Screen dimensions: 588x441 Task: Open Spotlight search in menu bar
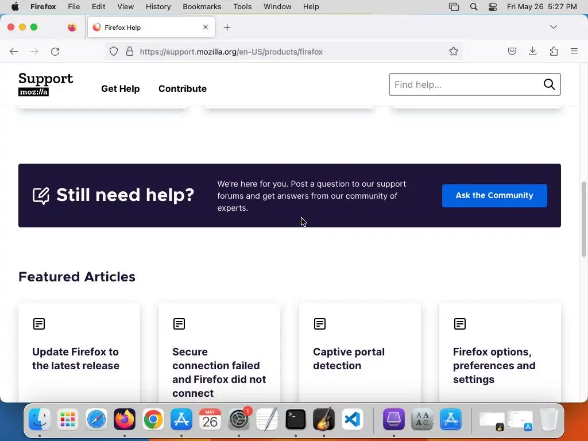click(x=474, y=7)
